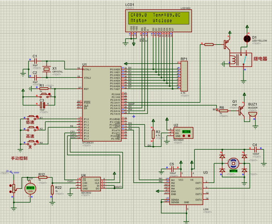Select the Q1 PNP transistor
Screen dimensions: 272x224
click(x=242, y=110)
